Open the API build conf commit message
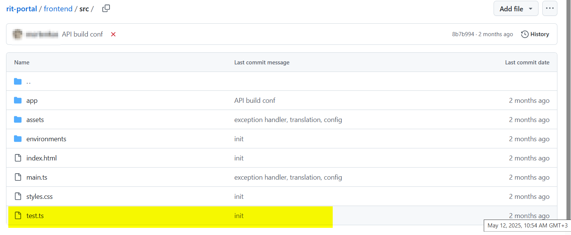 (x=82, y=34)
